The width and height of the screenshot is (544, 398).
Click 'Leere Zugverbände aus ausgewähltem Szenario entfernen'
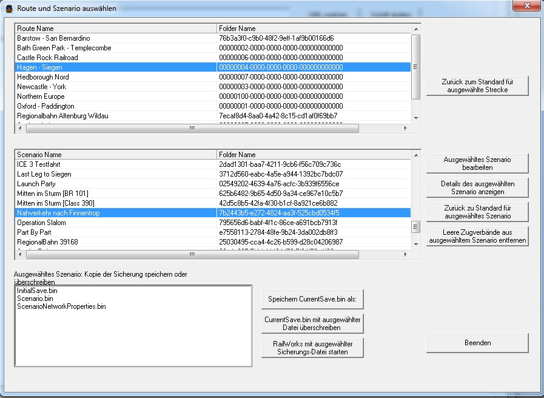477,236
